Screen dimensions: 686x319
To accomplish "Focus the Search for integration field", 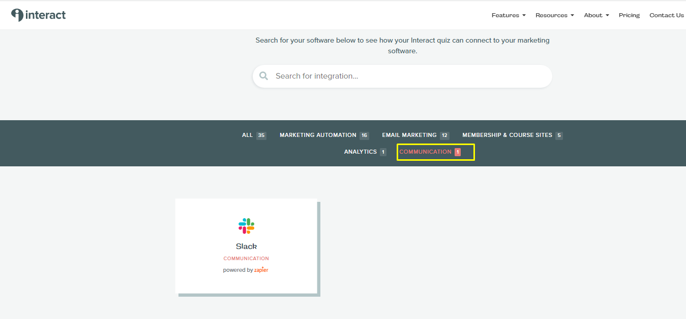I will click(x=402, y=76).
